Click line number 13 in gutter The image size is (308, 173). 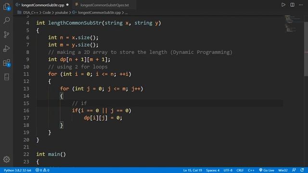[26, 88]
